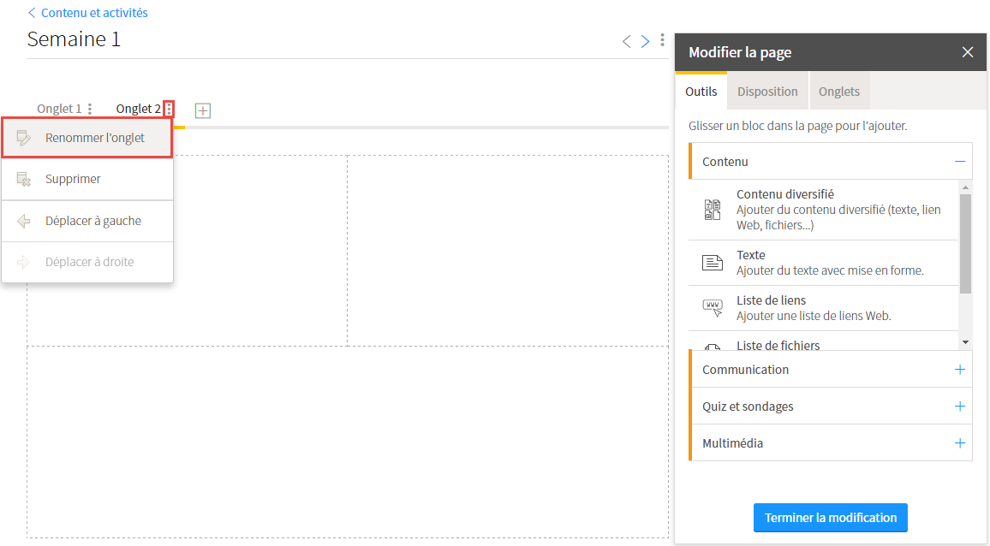Select Déplacer à gauche menu entry

coord(87,221)
